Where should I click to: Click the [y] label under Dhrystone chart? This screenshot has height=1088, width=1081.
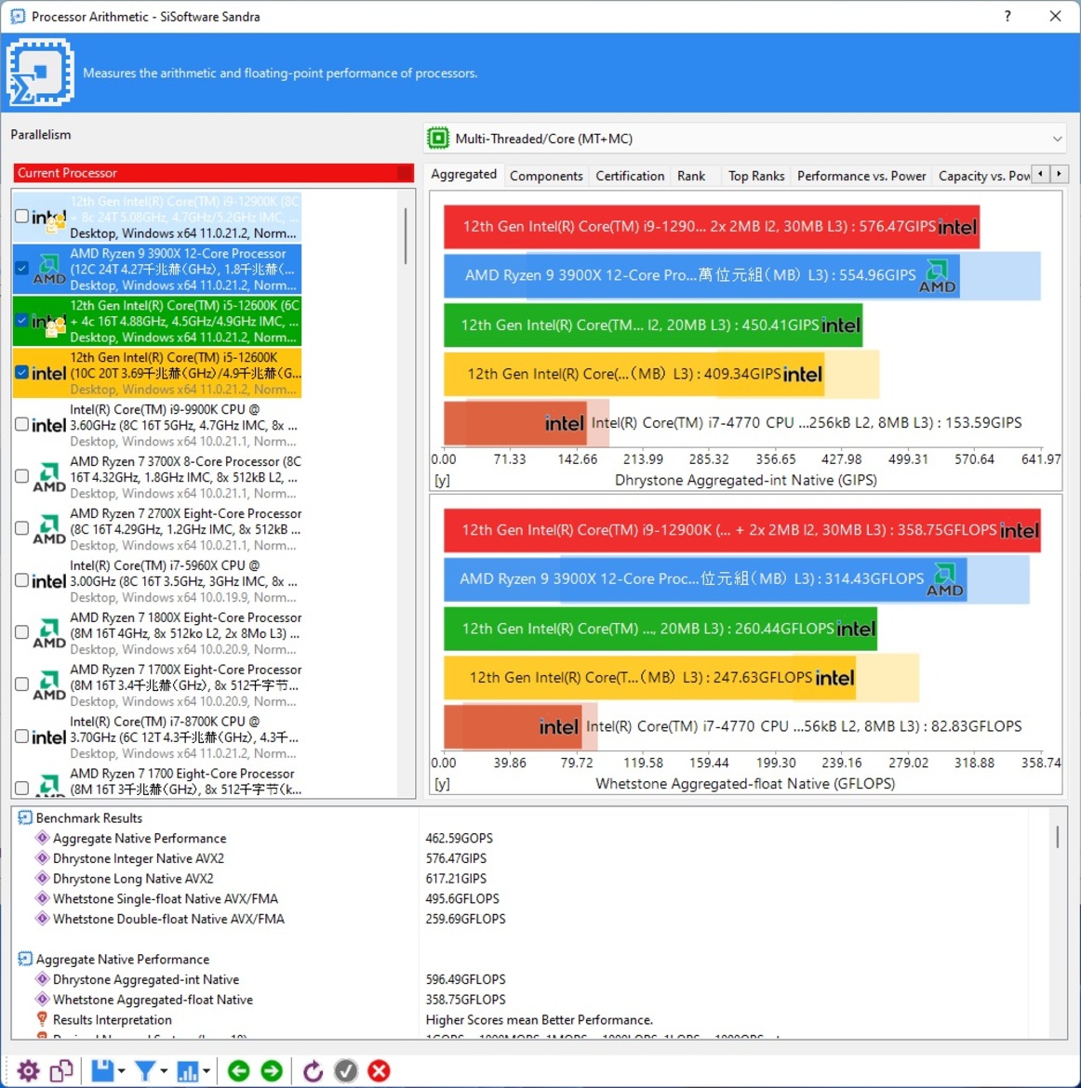[x=442, y=480]
